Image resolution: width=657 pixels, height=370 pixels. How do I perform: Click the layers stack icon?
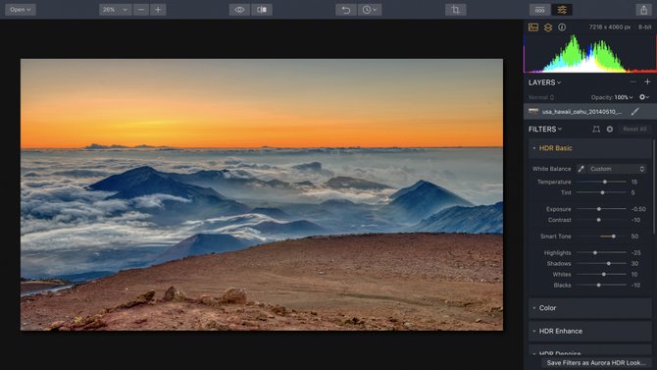click(547, 27)
